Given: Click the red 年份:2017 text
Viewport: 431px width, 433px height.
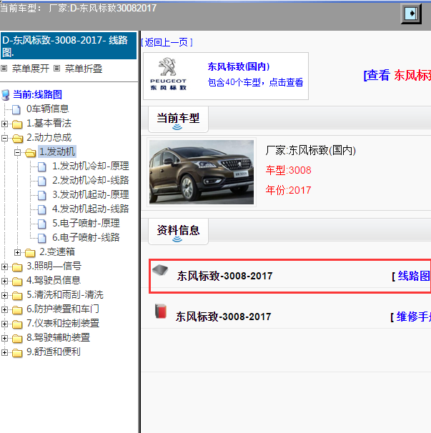Looking at the screenshot, I should pos(289,190).
